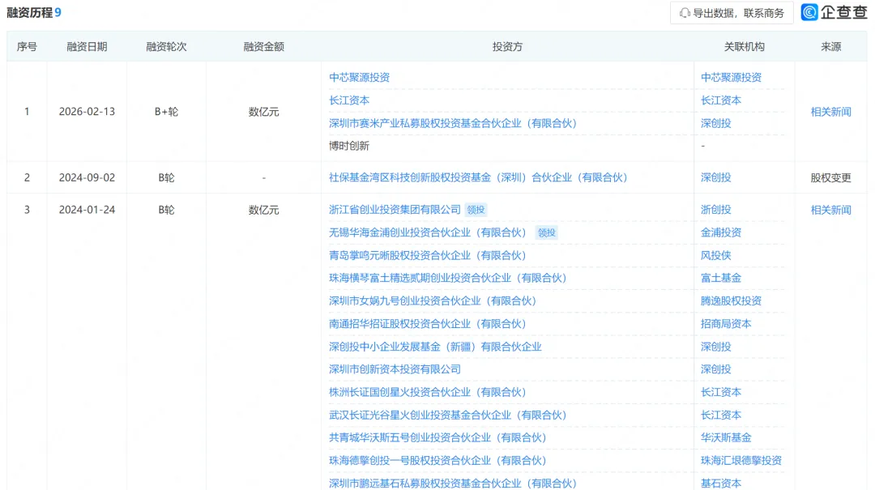Viewport: 875px width, 490px height.
Task: Open 深圳市鹏远基石私募股权投资基金 link
Action: click(452, 484)
